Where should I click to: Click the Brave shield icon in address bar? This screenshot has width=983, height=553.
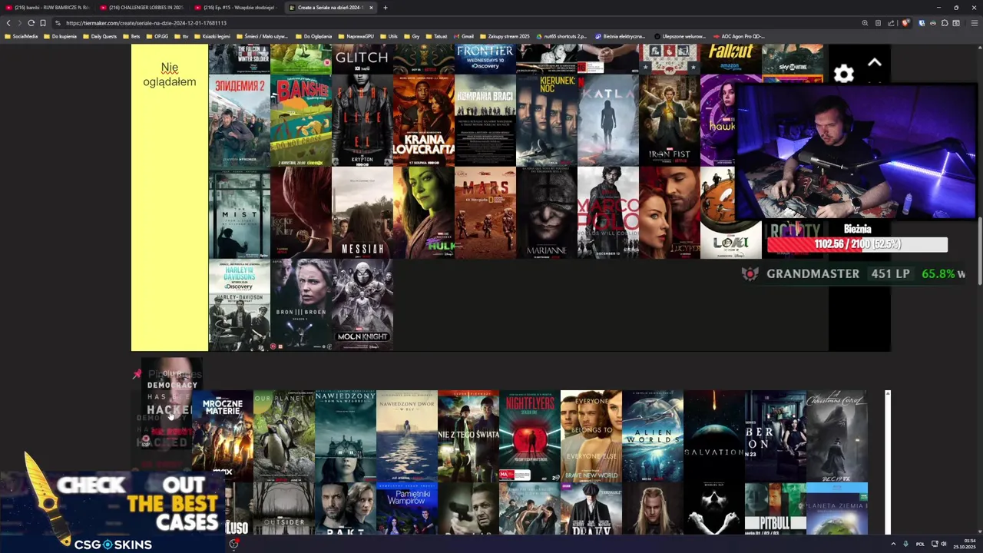[x=905, y=23]
